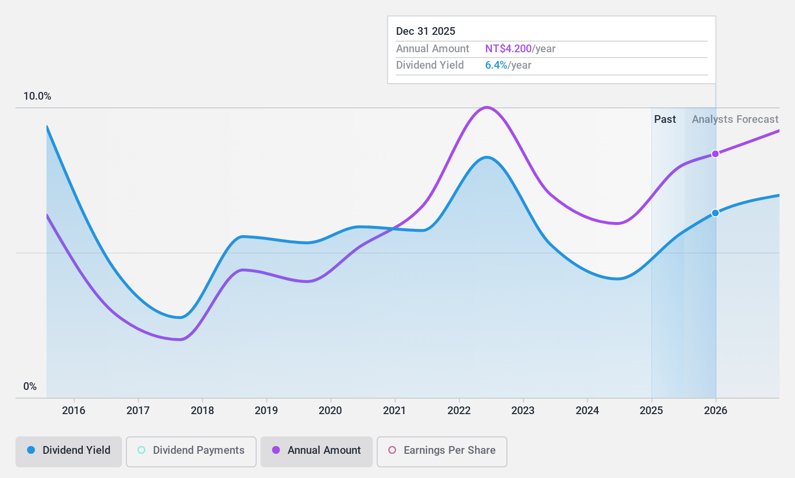Image resolution: width=795 pixels, height=478 pixels.
Task: Click the tooltip Dividend Yield label
Action: click(x=430, y=65)
